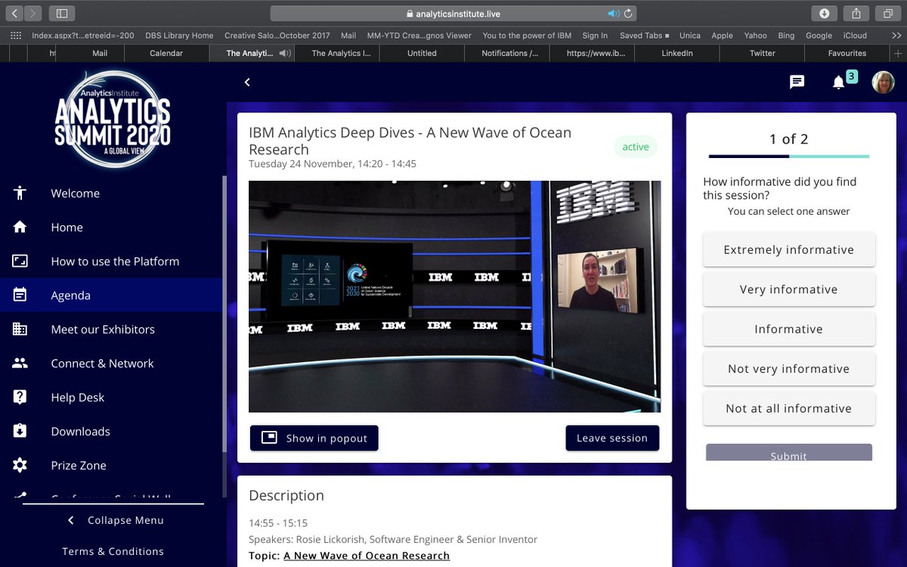
Task: Switch to the Notifications browser tab
Action: click(x=506, y=54)
